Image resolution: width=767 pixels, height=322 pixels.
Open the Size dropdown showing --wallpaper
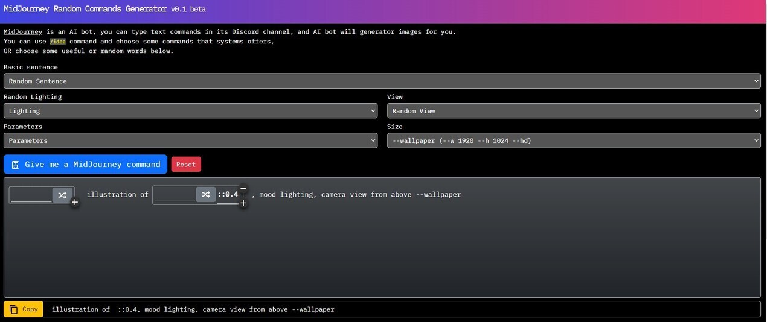(x=574, y=140)
